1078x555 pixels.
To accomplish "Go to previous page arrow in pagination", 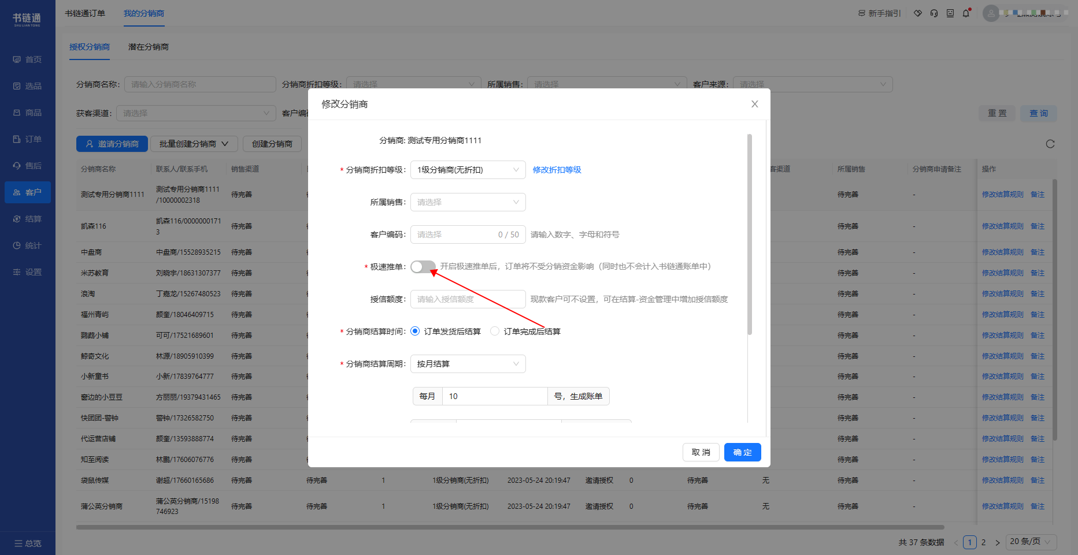I will click(x=956, y=542).
